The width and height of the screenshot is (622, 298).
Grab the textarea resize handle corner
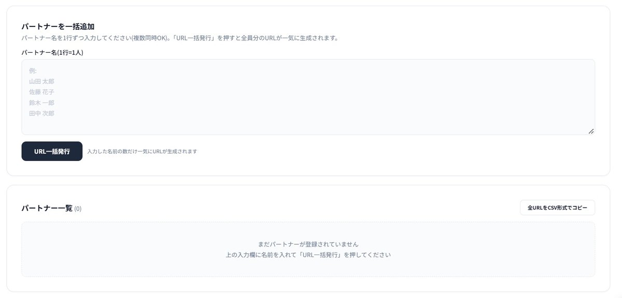[x=591, y=131]
